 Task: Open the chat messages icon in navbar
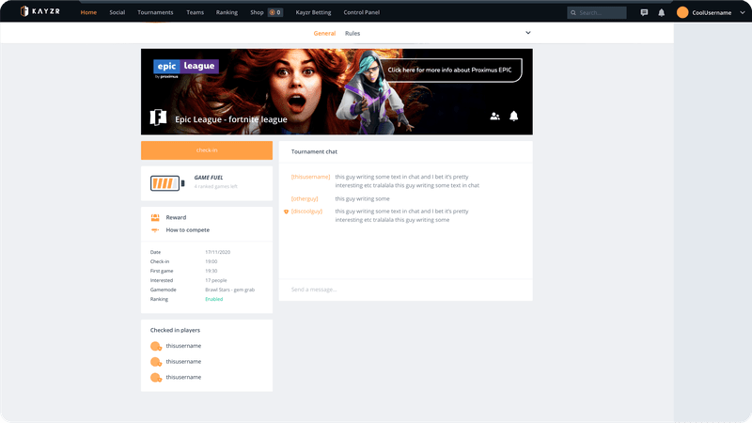pyautogui.click(x=644, y=12)
